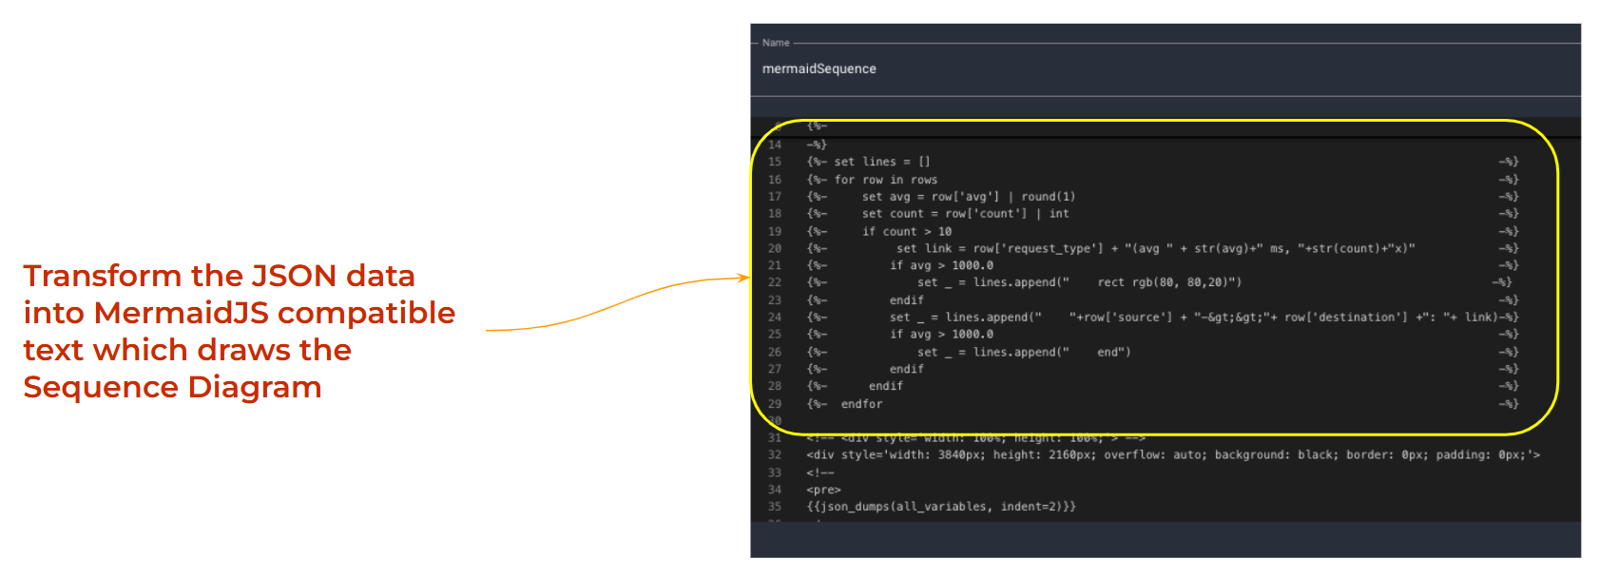Viewport: 1598px width, 578px height.
Task: Click line number 15 in the gutter
Action: [x=775, y=162]
